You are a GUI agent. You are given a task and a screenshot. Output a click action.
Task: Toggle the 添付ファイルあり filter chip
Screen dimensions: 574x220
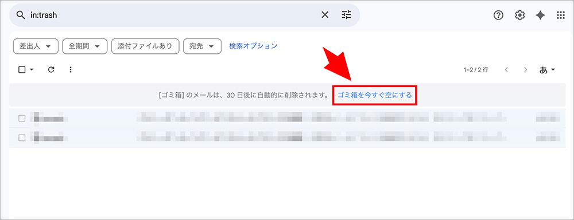click(x=145, y=46)
